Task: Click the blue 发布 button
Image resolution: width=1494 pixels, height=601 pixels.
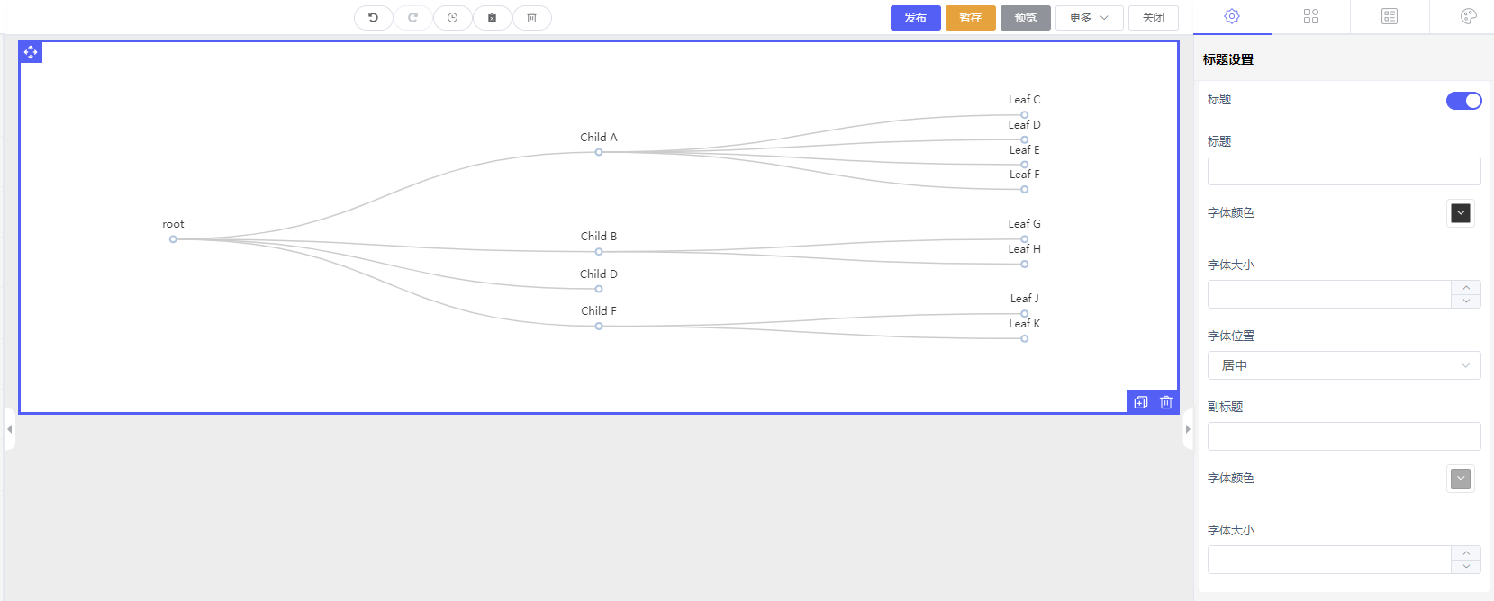Action: point(915,18)
